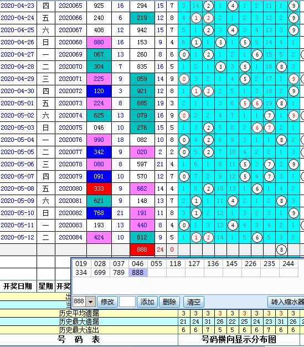Click the 开奖日期 column header

(18, 286)
